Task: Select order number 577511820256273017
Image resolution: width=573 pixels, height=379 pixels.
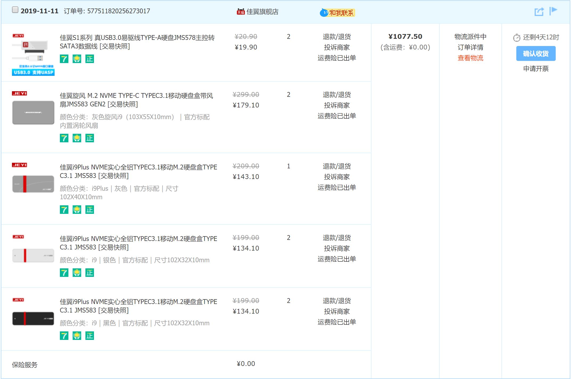Action: tap(119, 11)
